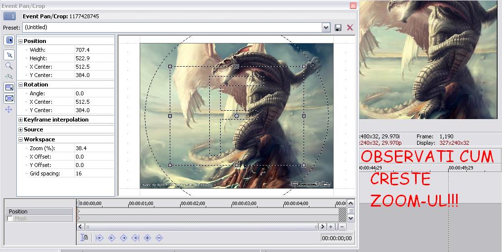This screenshot has height=252, width=502.
Task: Click the left scroll arrow of keyframe timeline
Action: point(80,227)
